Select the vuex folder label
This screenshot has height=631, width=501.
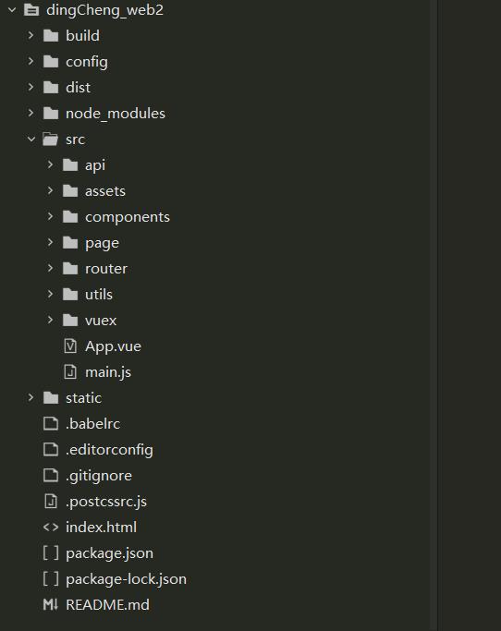pos(101,321)
